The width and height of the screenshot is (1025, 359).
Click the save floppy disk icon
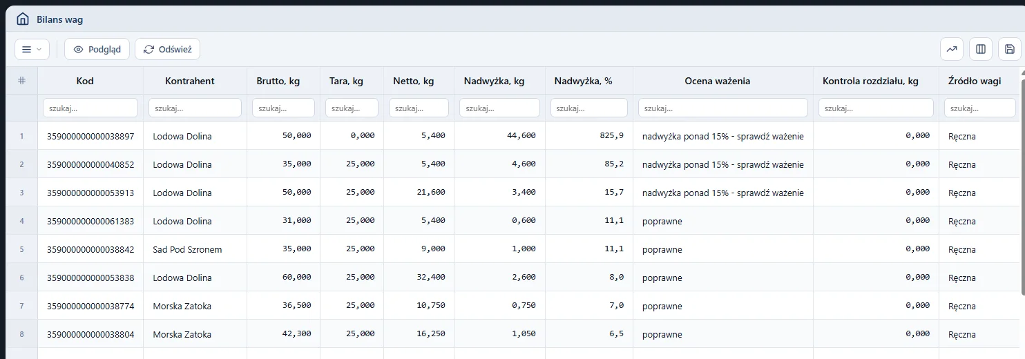(x=1009, y=49)
